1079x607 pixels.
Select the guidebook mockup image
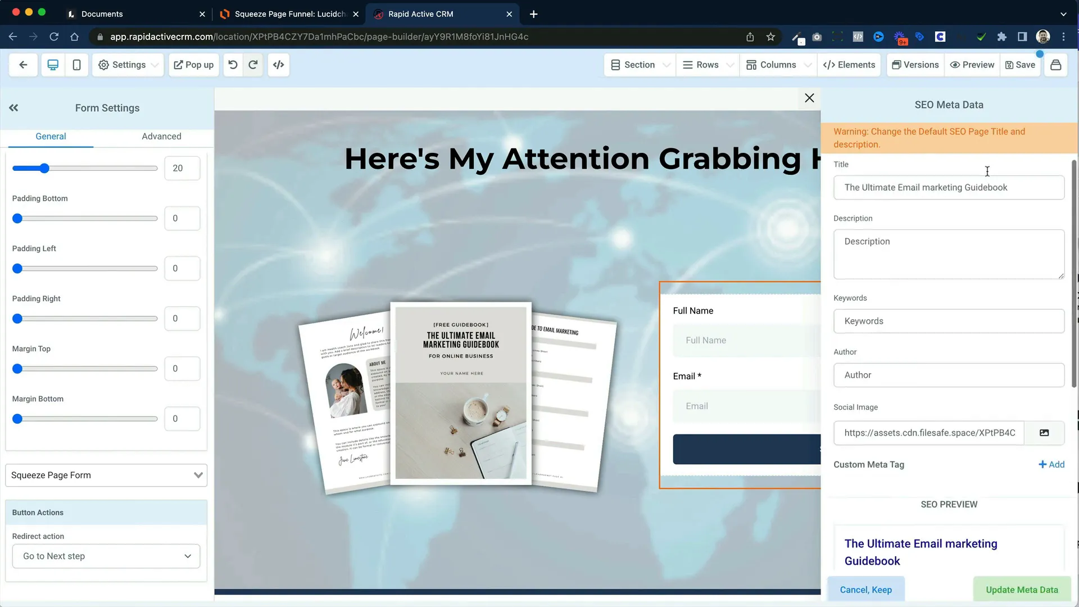point(458,397)
